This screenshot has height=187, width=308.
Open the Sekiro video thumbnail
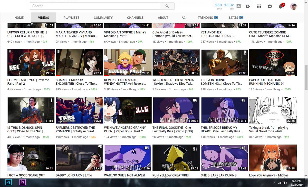click(176, 63)
